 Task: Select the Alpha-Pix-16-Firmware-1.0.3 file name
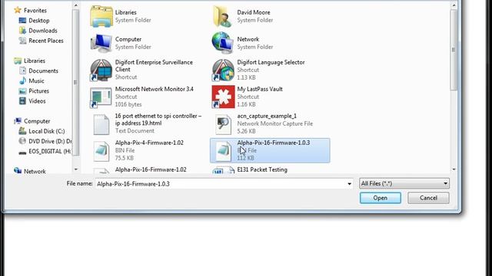(x=274, y=143)
